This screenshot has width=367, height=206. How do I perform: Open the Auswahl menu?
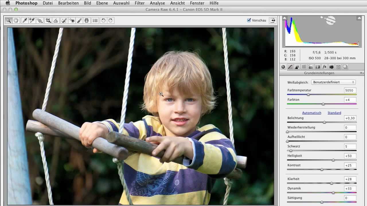point(121,3)
